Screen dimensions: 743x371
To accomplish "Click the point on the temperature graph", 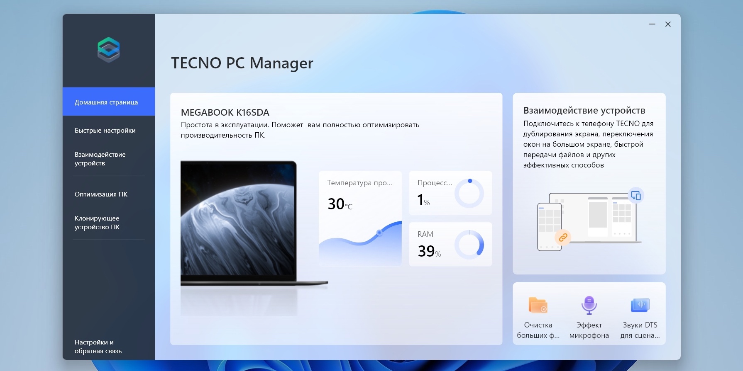I will [379, 233].
